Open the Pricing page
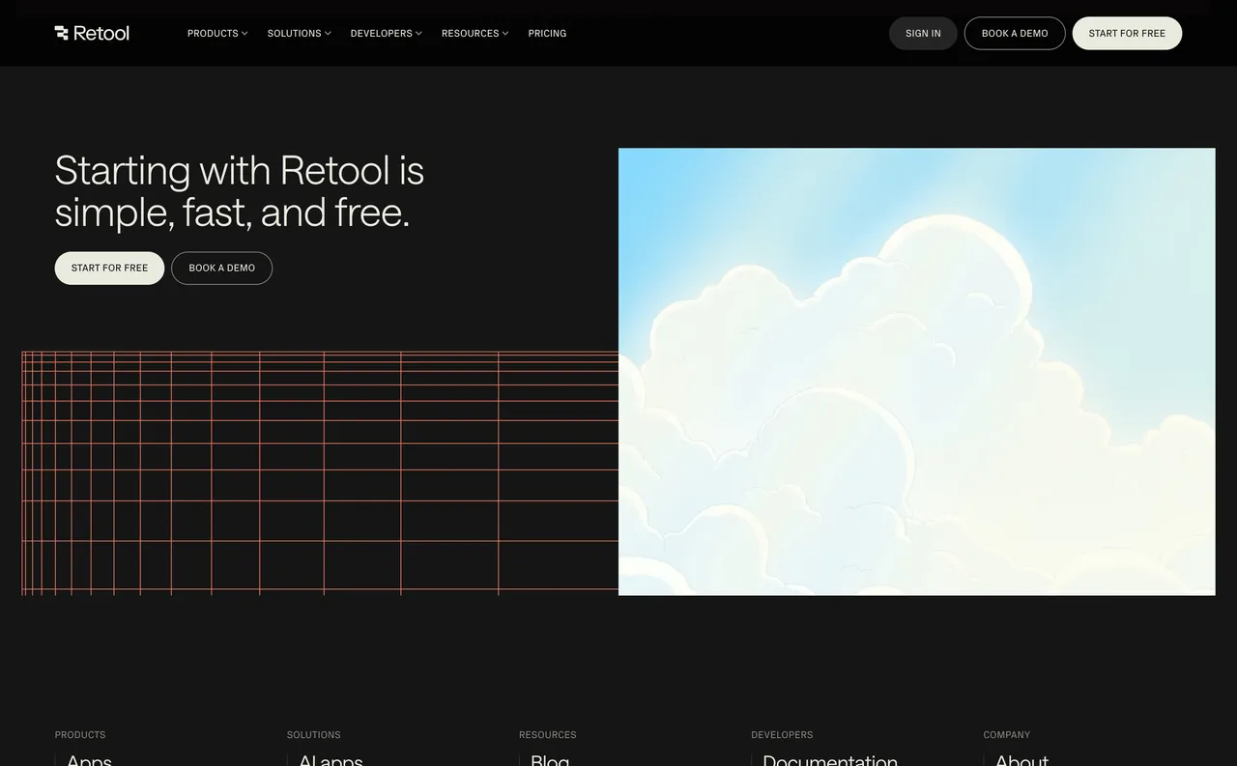Screen dimensions: 1237x766 tap(547, 33)
